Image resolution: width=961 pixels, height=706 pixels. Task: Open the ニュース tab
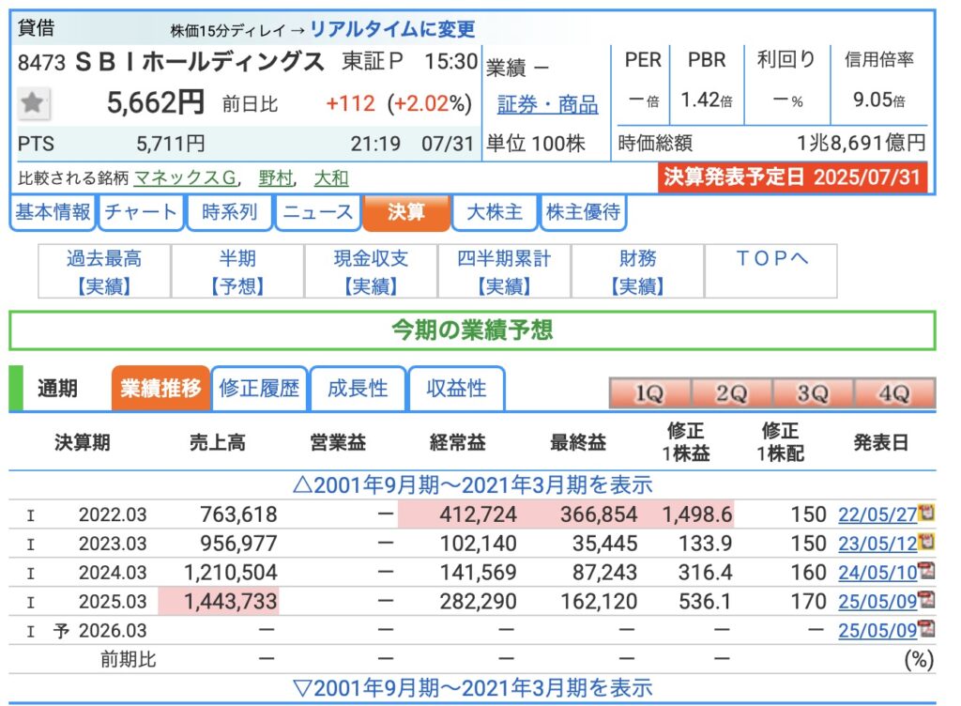pyautogui.click(x=318, y=212)
